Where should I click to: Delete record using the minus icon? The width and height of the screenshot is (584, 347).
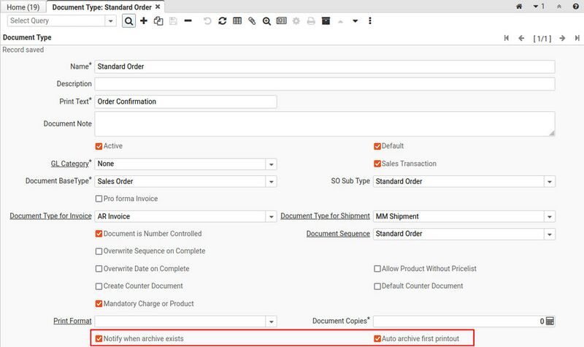click(x=188, y=21)
